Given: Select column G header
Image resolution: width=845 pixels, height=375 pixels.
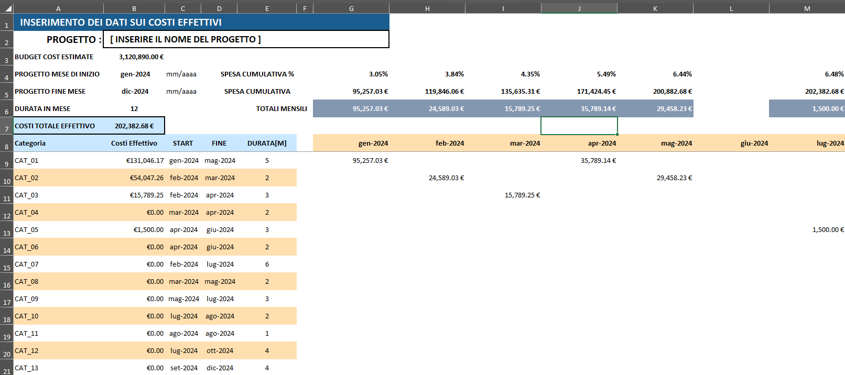Looking at the screenshot, I should point(351,8).
